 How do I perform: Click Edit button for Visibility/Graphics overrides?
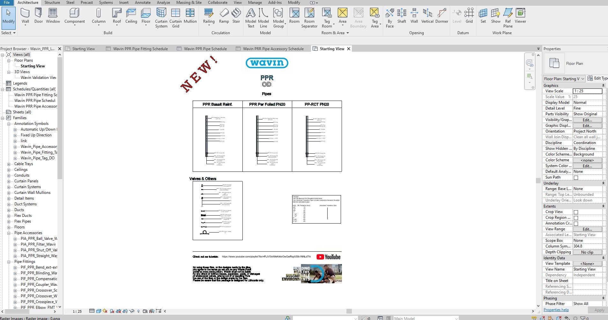click(x=587, y=120)
